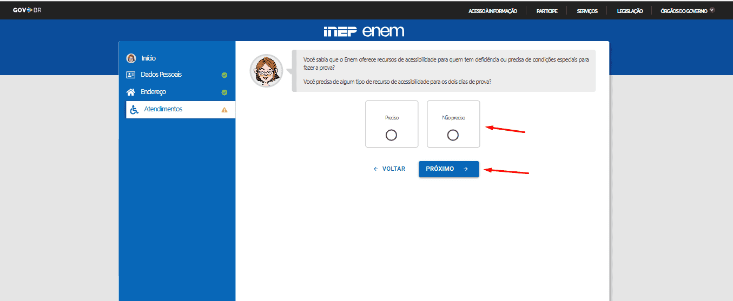This screenshot has height=301, width=733.
Task: Click the Dados Pessoais ID card icon
Action: pyautogui.click(x=131, y=75)
